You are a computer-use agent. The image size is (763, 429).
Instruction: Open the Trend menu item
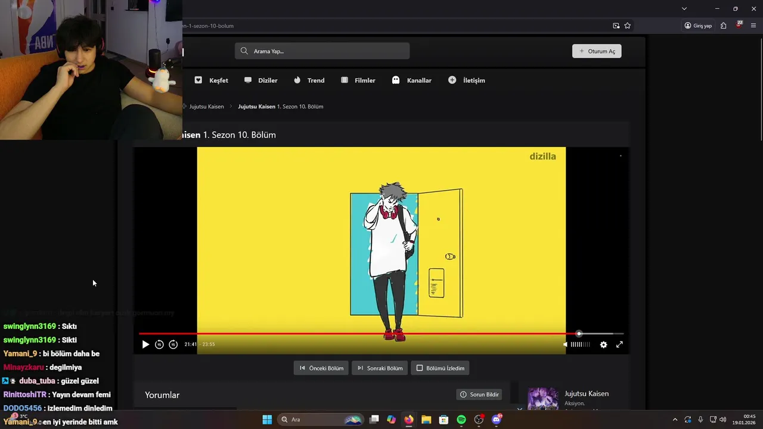click(x=309, y=80)
